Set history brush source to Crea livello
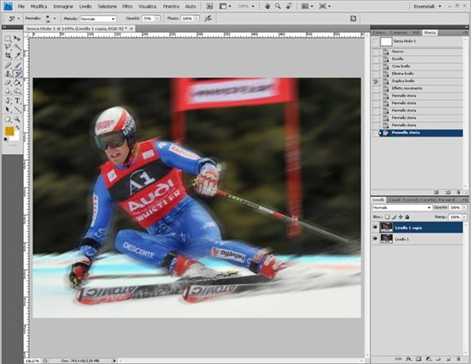The image size is (471, 364). (376, 66)
